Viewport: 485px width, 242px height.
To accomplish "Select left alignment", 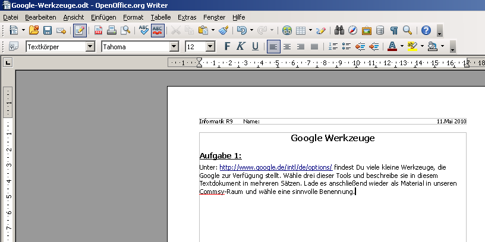I will pos(273,47).
